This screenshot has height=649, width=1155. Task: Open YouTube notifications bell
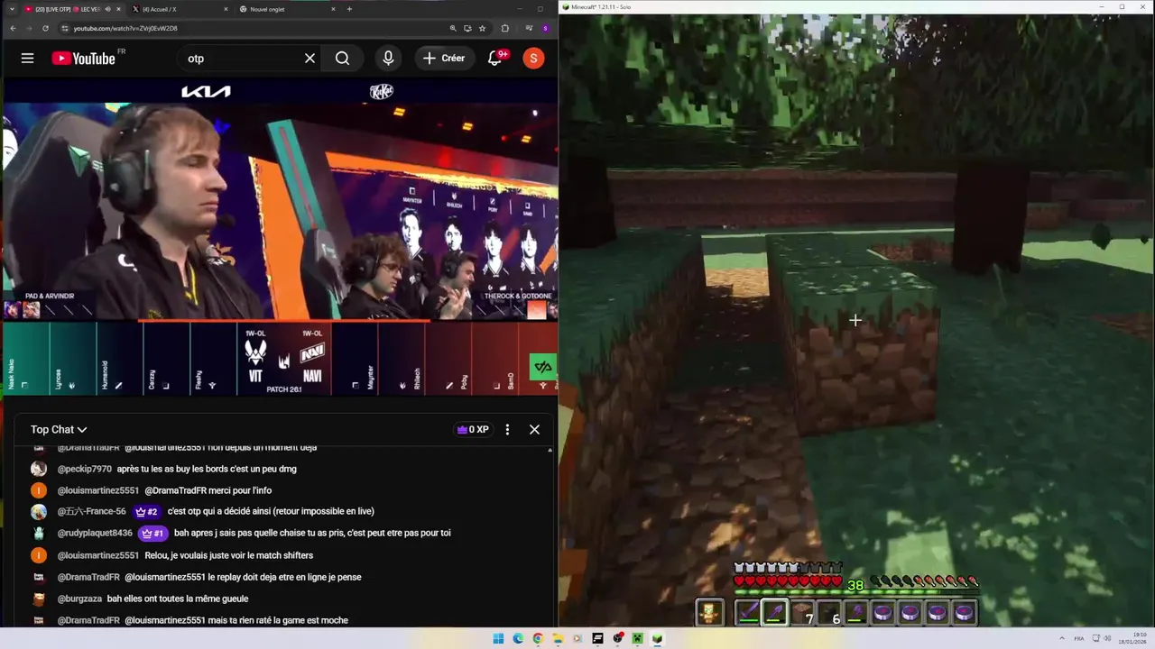pyautogui.click(x=494, y=58)
